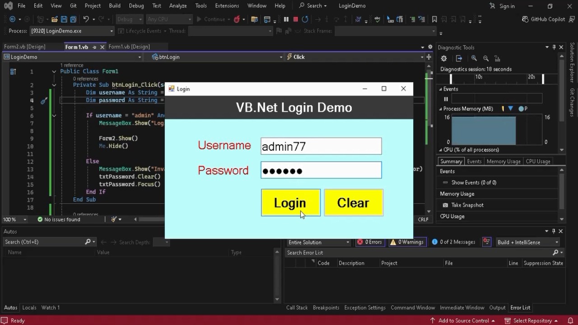The height and width of the screenshot is (325, 578).
Task: Open the Breakpoints tab
Action: coord(326,308)
